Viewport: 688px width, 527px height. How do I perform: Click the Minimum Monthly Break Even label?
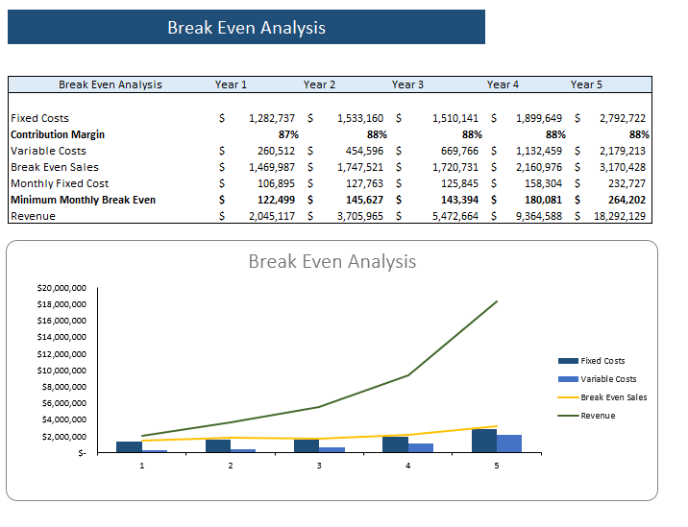coord(83,200)
